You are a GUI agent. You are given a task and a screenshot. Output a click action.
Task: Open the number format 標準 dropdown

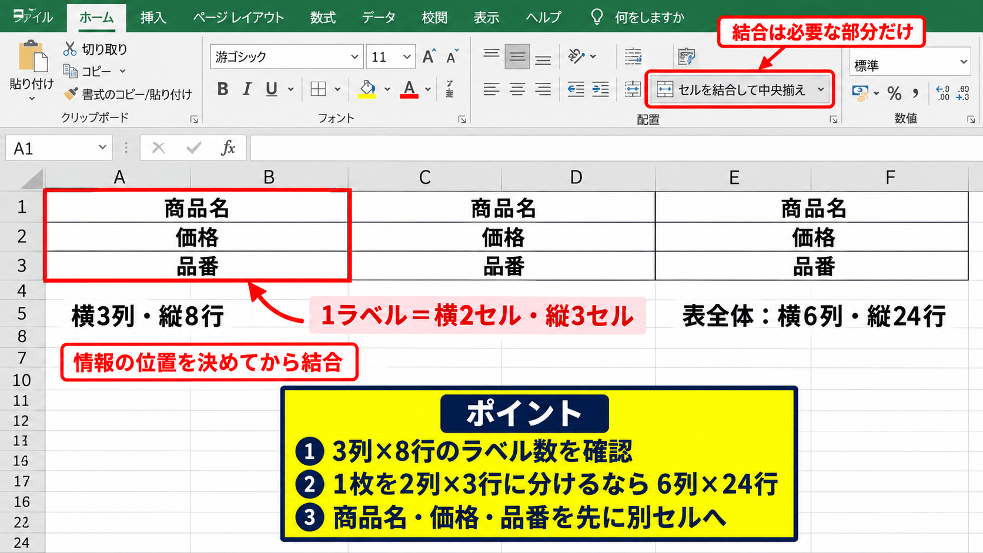963,62
